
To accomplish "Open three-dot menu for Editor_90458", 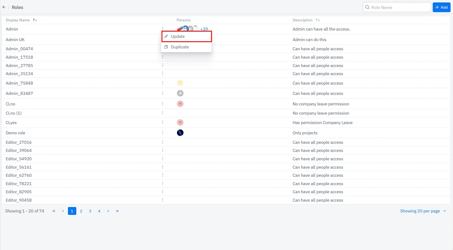I will (x=163, y=200).
